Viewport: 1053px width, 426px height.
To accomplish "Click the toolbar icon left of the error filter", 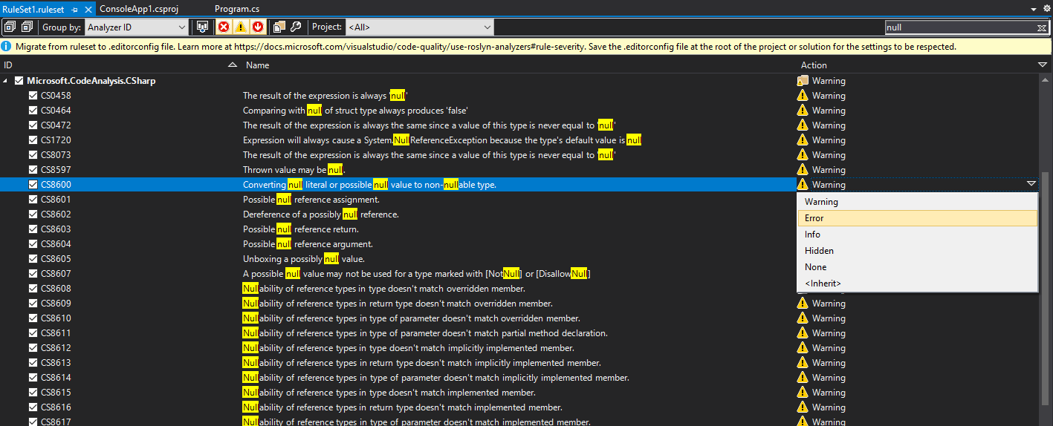I will click(x=202, y=27).
